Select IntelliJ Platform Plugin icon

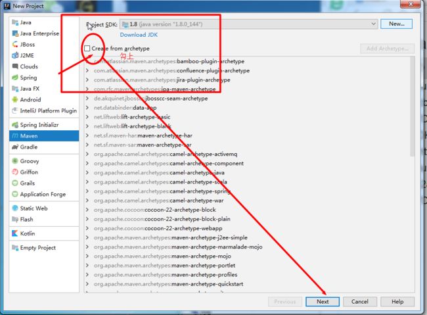coord(15,110)
